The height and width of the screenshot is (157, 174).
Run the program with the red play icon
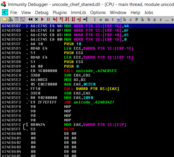click(x=42, y=19)
